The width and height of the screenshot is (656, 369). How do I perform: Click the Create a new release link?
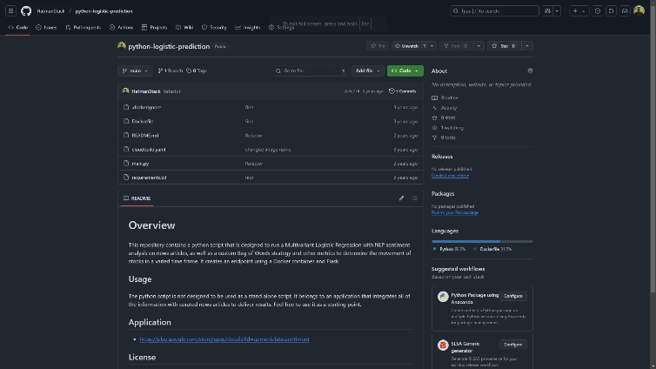coord(450,175)
